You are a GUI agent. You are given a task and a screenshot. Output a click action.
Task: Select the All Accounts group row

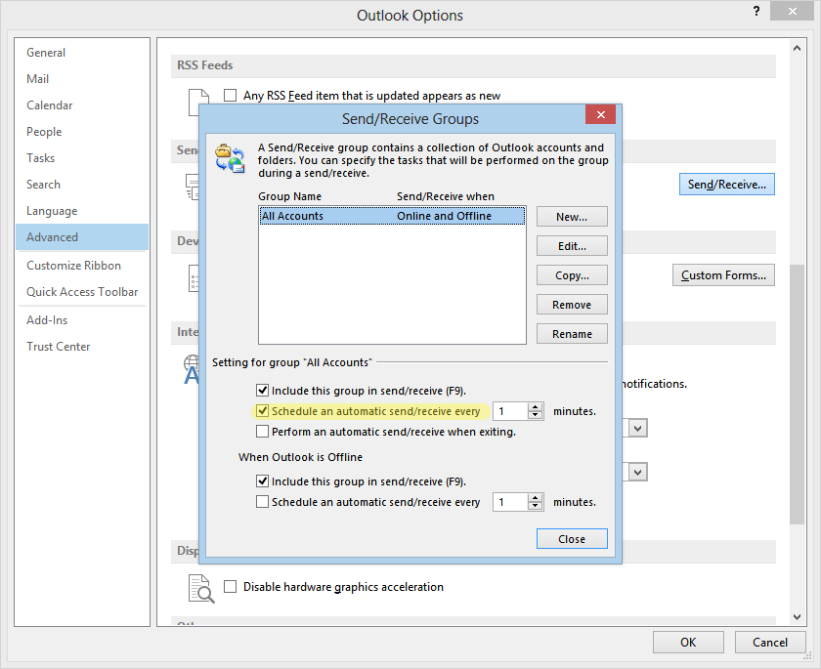pos(392,216)
